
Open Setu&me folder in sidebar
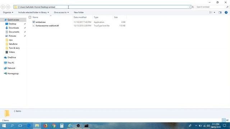(13, 44)
